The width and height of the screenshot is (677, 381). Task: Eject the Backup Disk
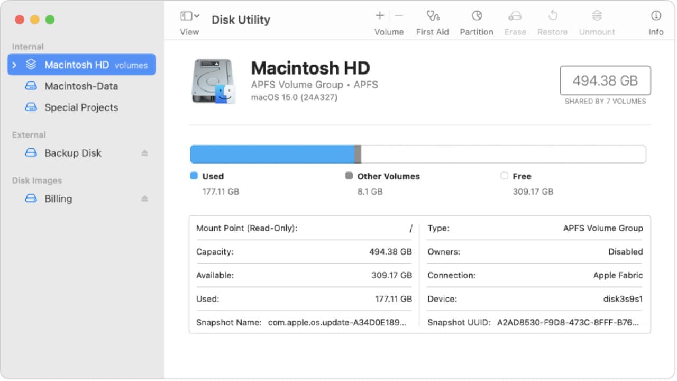pos(144,153)
